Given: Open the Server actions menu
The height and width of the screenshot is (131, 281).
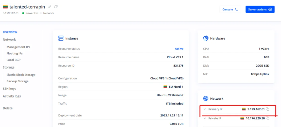Looking at the screenshot, I should (x=260, y=9).
